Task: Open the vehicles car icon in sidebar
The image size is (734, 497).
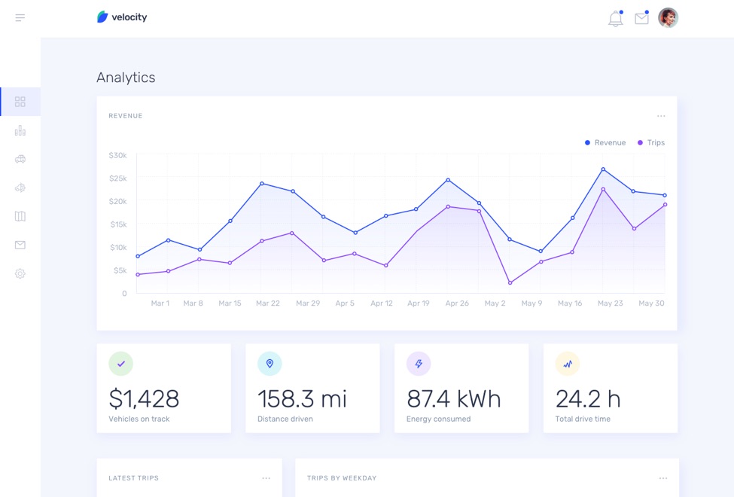Action: coord(20,159)
